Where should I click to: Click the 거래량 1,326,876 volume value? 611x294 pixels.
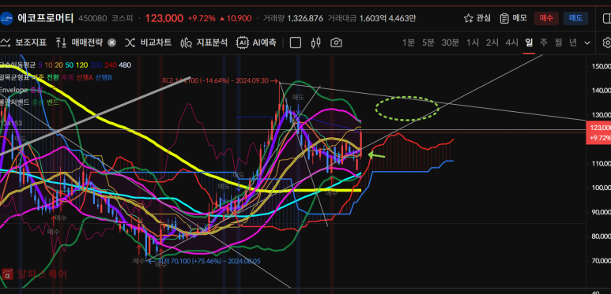click(x=305, y=18)
